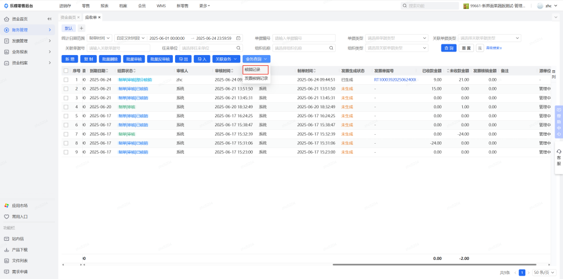Click the 应用市场 app market icon
Screen dimensions: 563x279
click(x=7, y=205)
